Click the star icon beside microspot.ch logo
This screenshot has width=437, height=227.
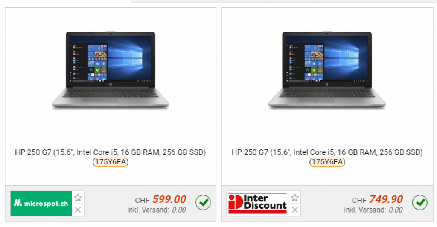click(x=78, y=198)
